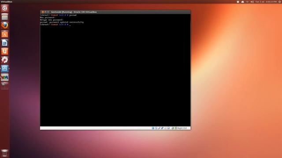Click the Right Ctrl host key label

[182, 128]
